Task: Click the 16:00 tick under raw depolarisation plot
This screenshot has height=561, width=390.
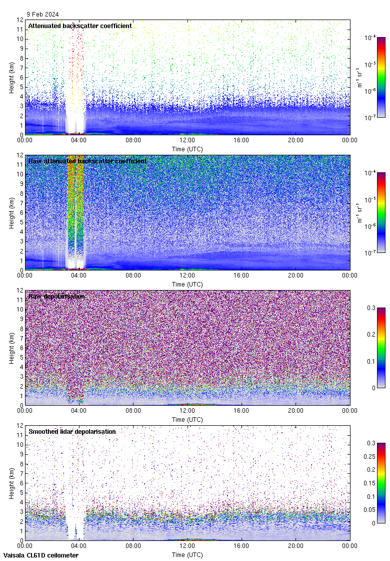Action: coord(241,411)
